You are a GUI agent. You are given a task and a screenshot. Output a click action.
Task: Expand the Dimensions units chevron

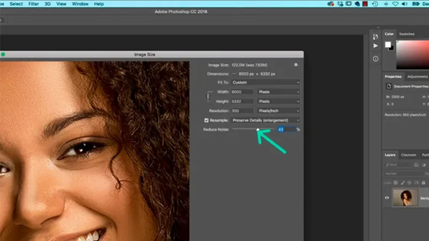click(x=234, y=74)
